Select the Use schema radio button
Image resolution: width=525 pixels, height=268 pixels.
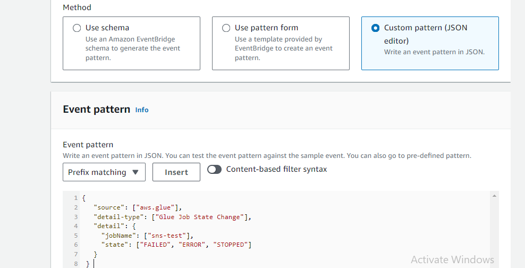(77, 28)
